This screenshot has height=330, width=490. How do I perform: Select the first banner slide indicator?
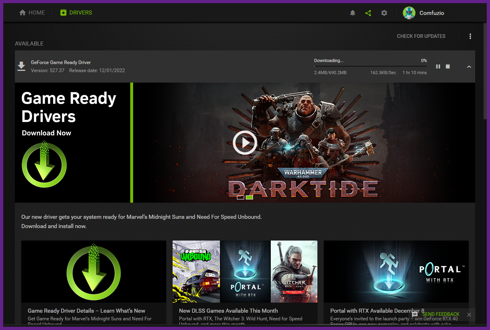point(241,197)
